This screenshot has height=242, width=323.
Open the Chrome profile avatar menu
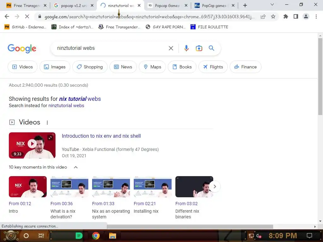tap(306, 16)
